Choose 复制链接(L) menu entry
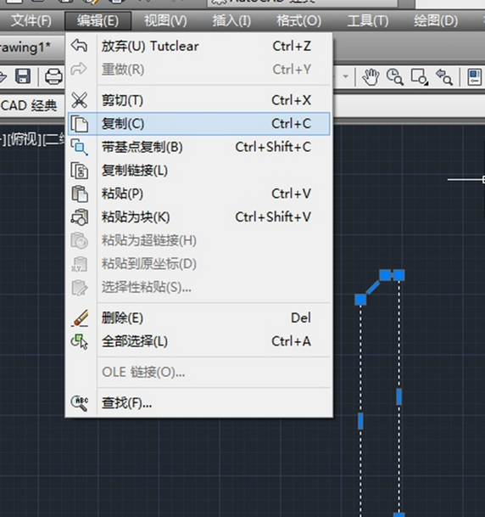This screenshot has height=517, width=485. point(198,171)
